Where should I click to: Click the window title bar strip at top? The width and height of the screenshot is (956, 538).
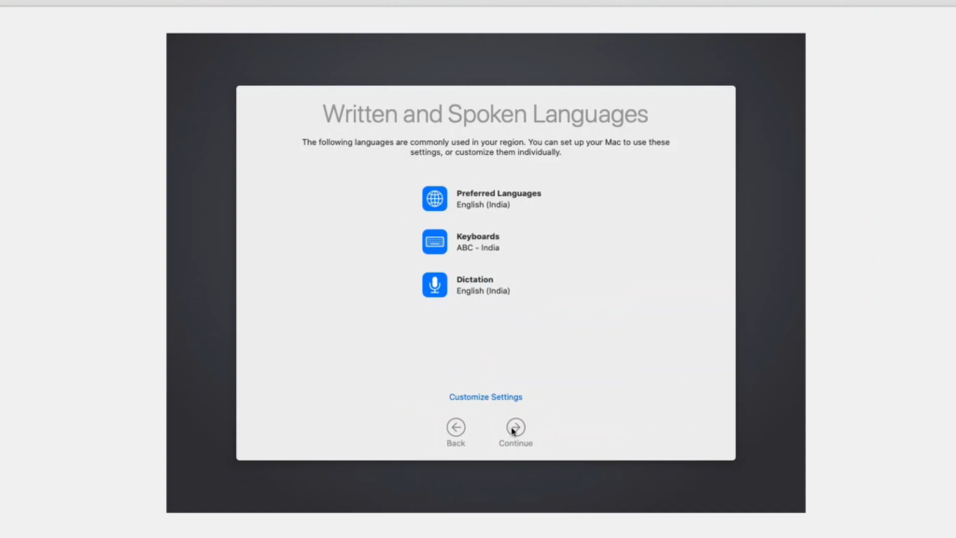coord(478,3)
